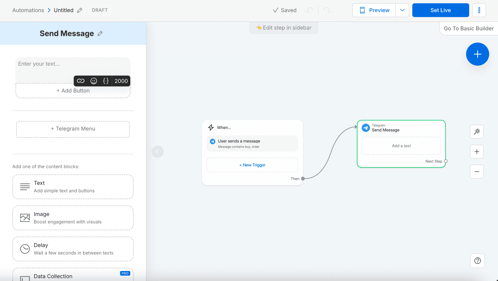Click the DRAFT status badge
The height and width of the screenshot is (281, 498).
(x=100, y=10)
